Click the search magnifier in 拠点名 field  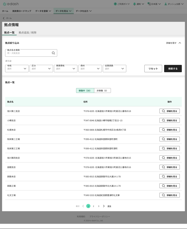[x=53, y=53]
